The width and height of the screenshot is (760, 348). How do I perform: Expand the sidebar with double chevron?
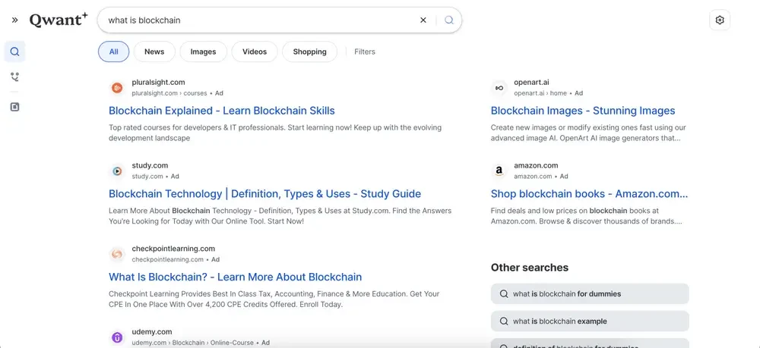(x=15, y=20)
